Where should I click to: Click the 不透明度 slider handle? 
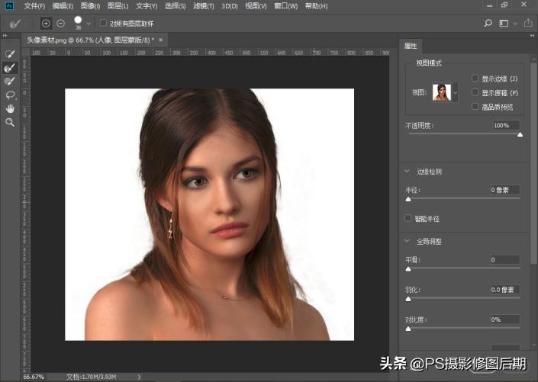[x=520, y=134]
